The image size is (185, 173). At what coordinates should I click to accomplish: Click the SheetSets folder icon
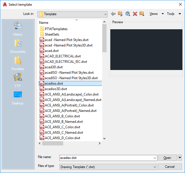point(42,34)
